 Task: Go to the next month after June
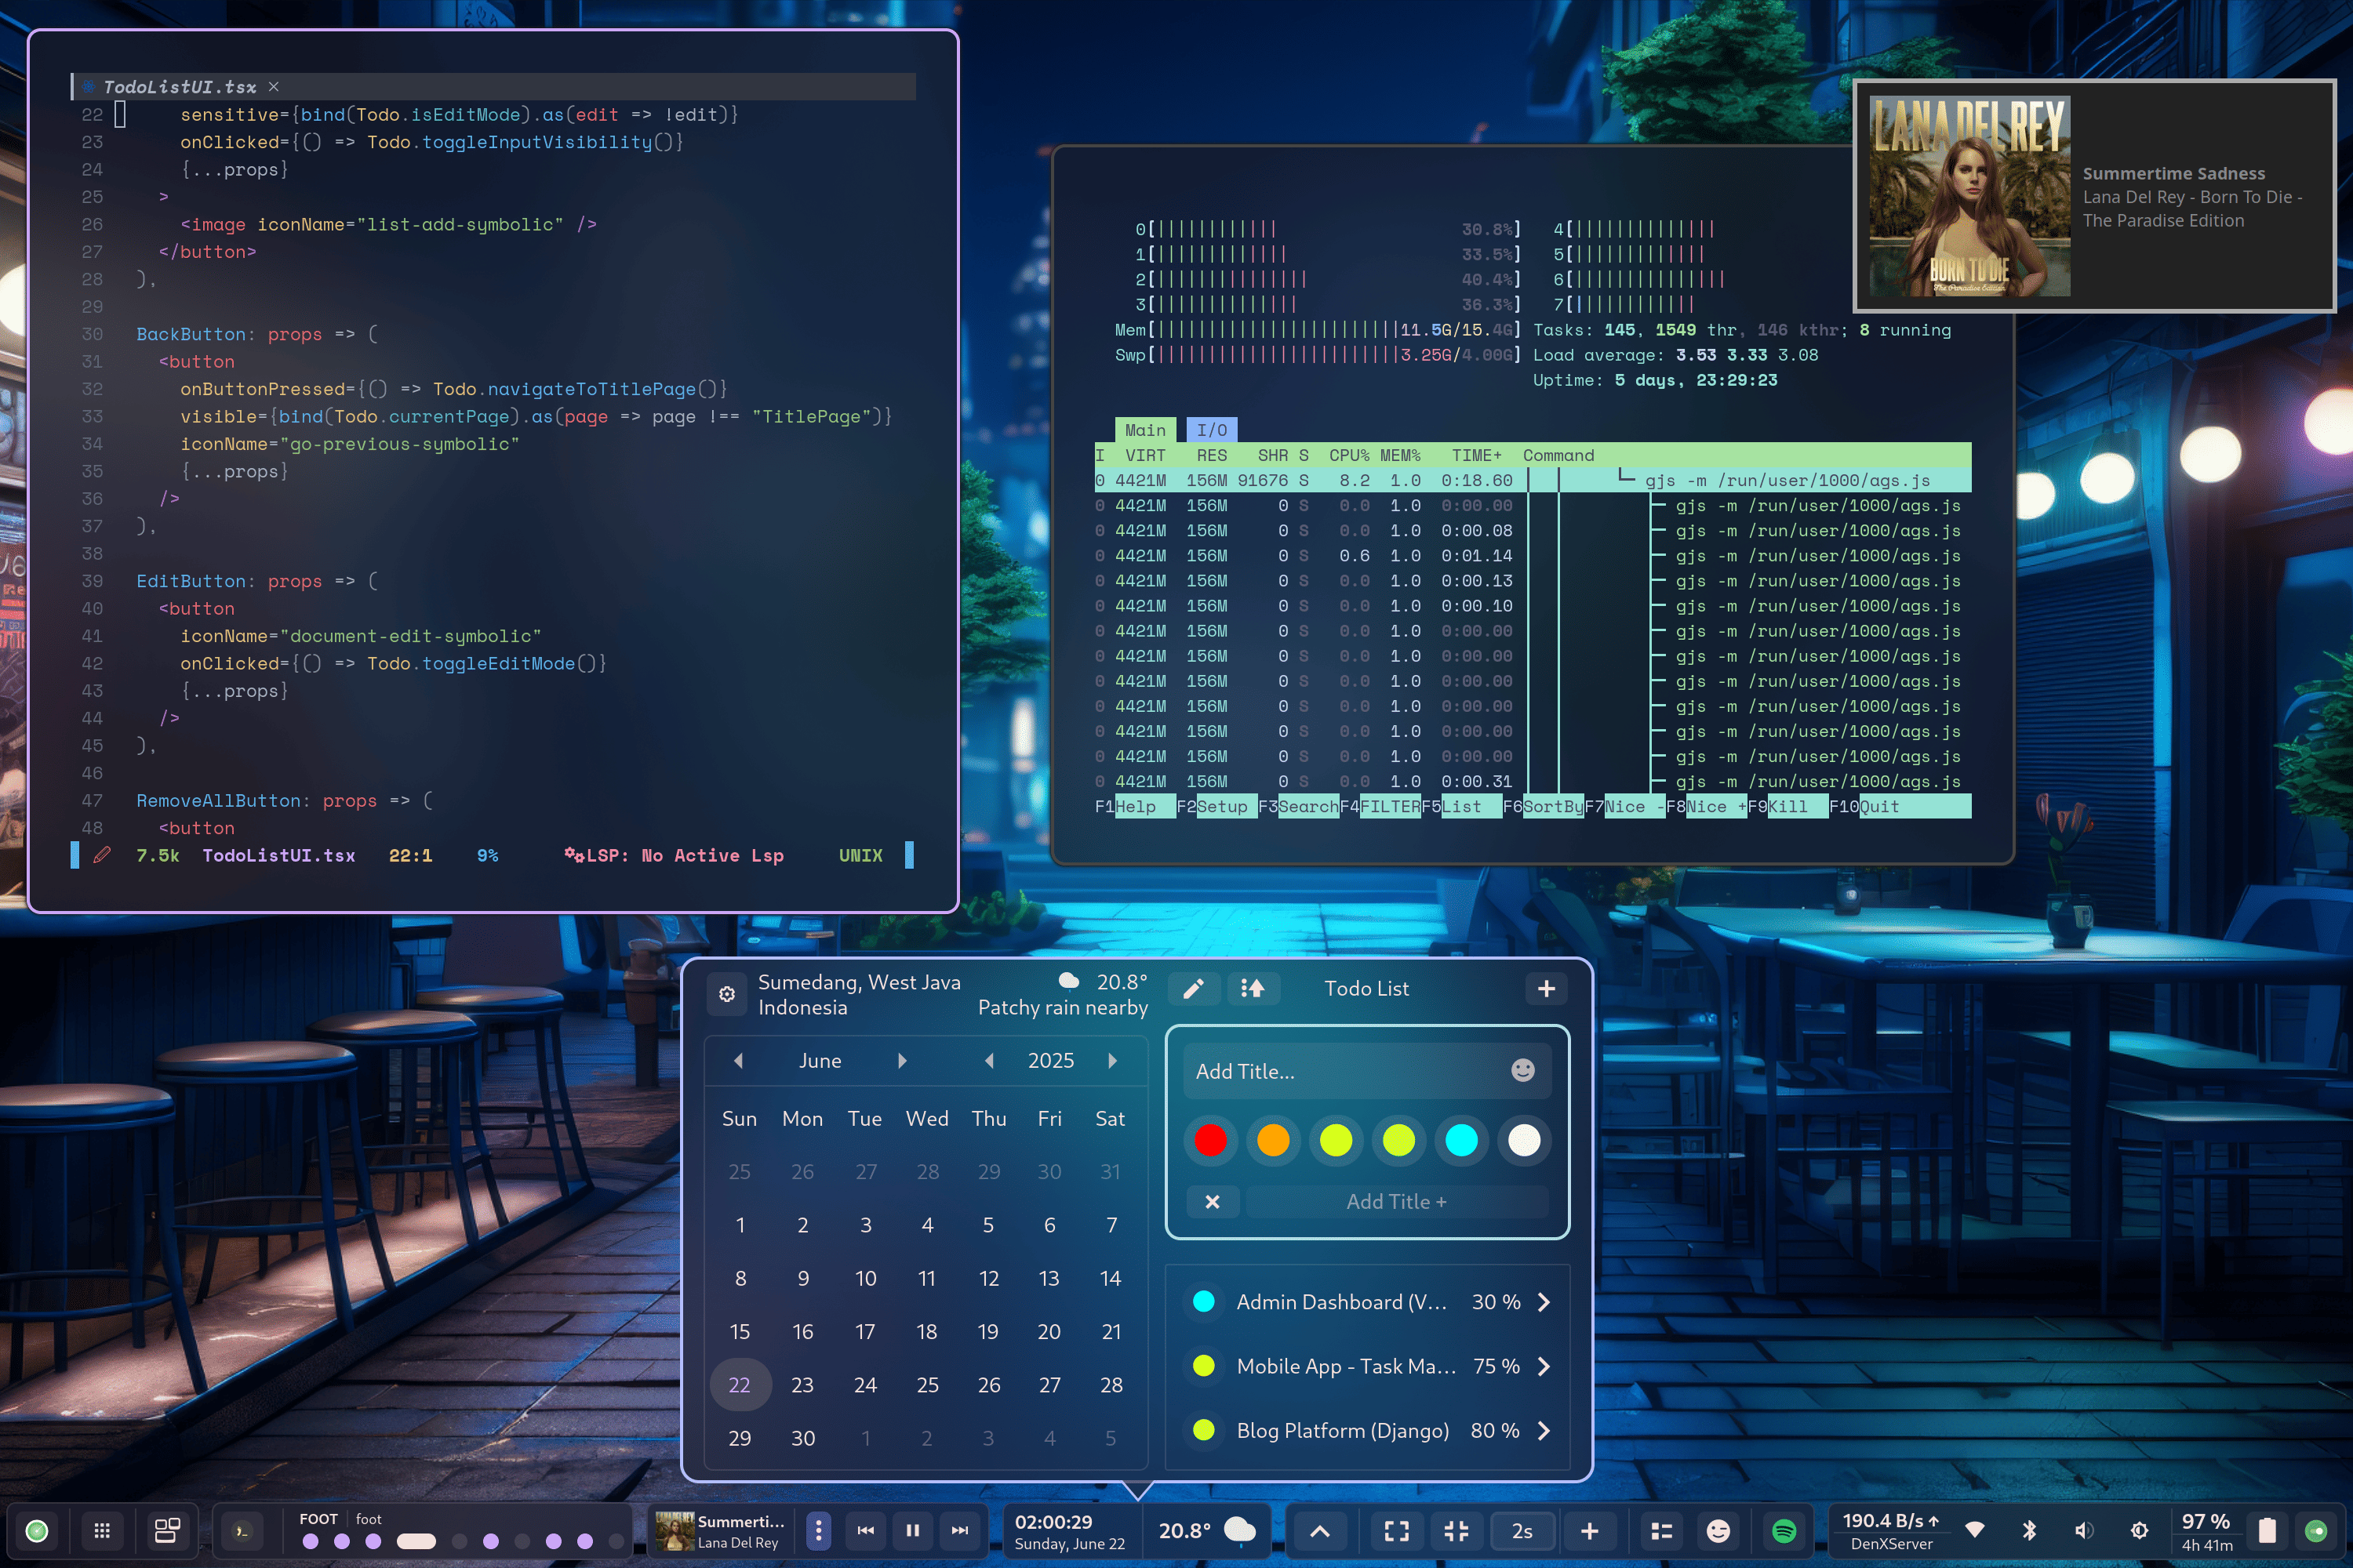(x=901, y=1061)
